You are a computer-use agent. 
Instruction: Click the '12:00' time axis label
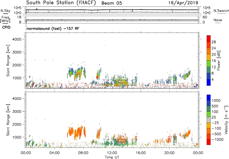coord(112,153)
